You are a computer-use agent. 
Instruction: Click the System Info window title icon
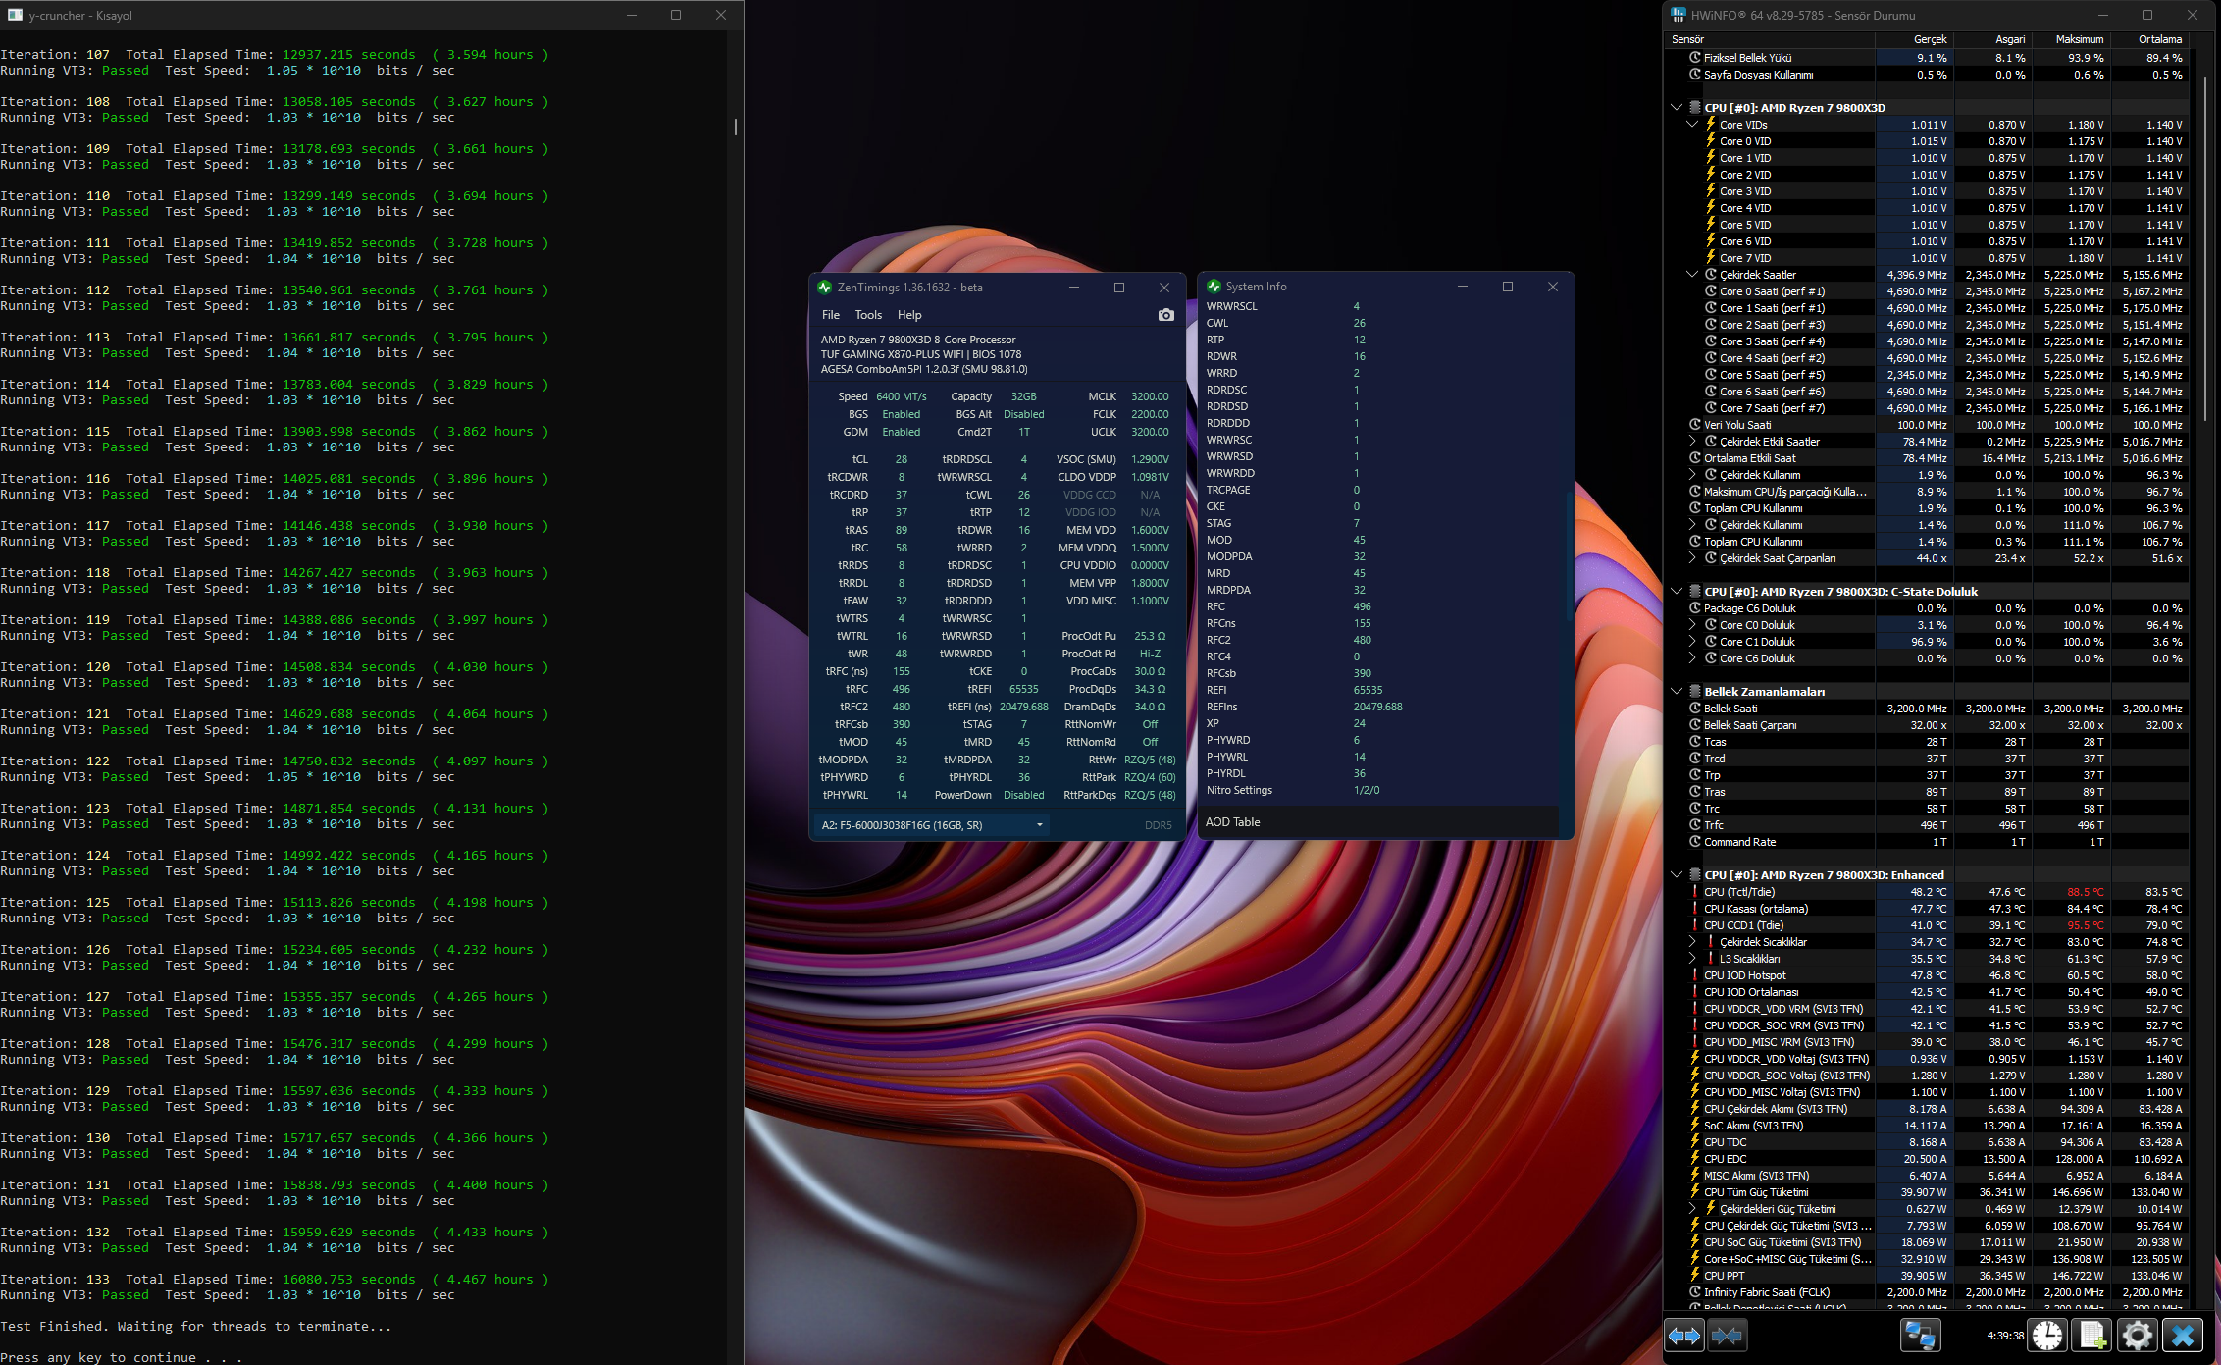click(x=1214, y=287)
